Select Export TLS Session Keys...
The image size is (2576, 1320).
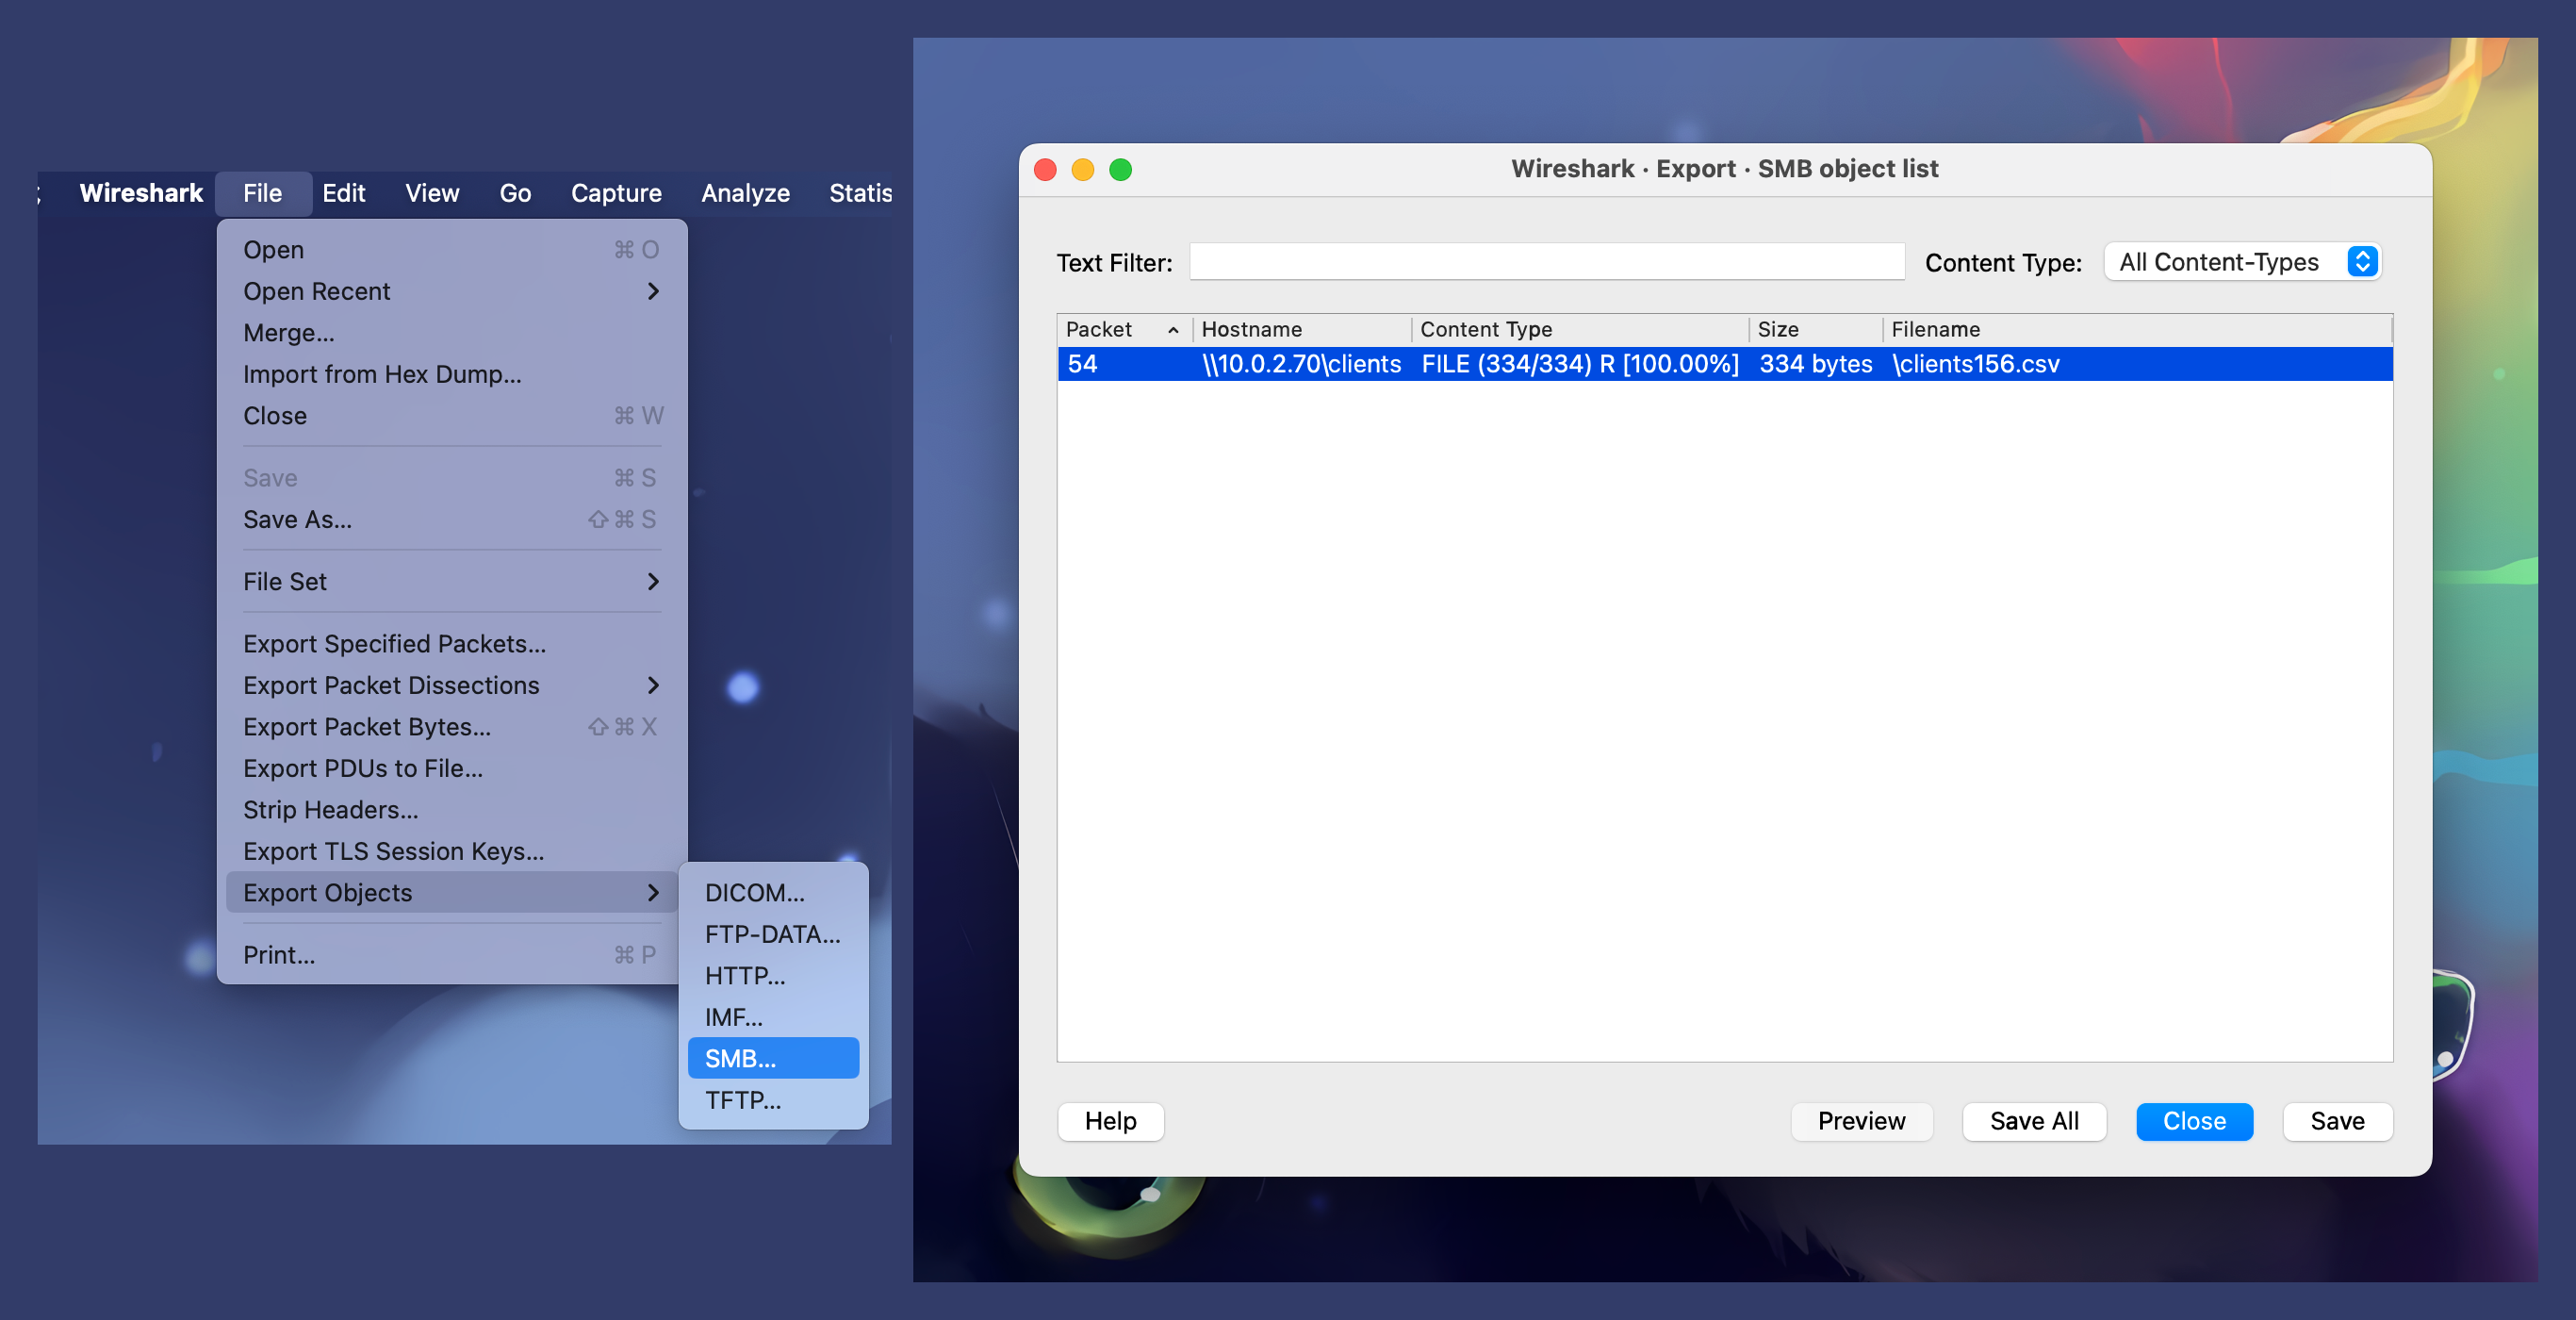[452, 852]
